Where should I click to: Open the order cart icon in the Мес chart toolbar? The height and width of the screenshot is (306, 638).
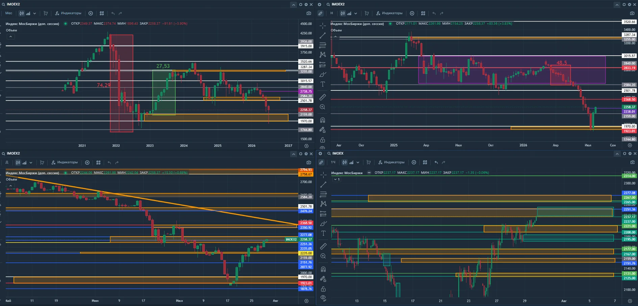click(x=46, y=13)
